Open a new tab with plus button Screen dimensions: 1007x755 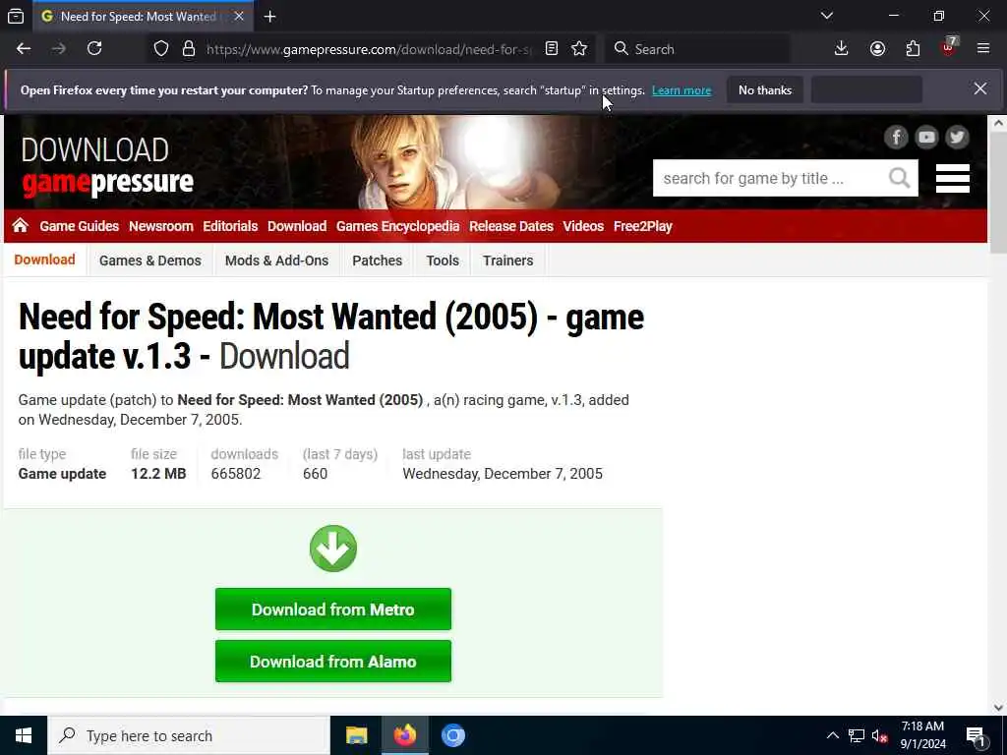[x=269, y=17]
